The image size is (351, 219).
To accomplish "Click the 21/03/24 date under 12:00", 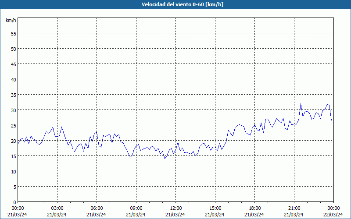I will click(175, 215).
